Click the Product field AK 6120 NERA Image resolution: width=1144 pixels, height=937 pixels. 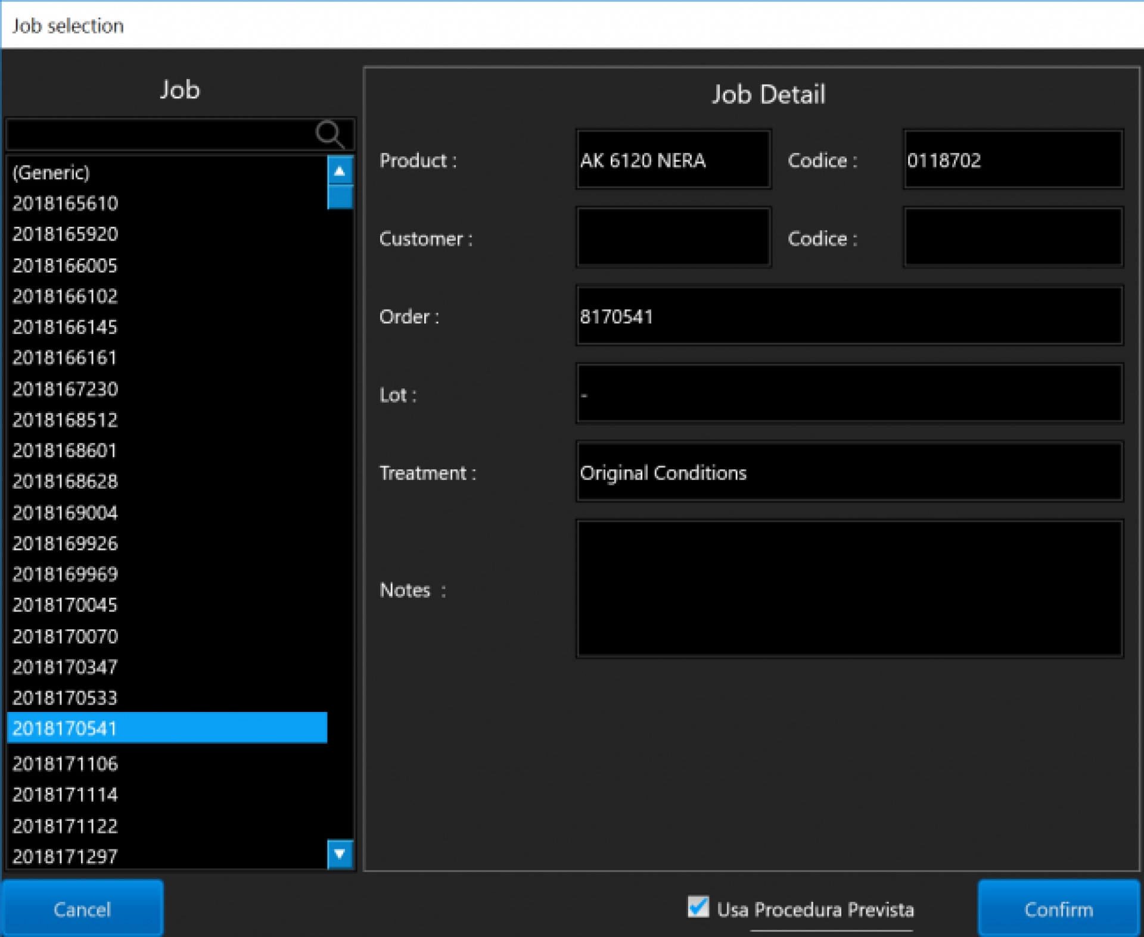coord(673,160)
